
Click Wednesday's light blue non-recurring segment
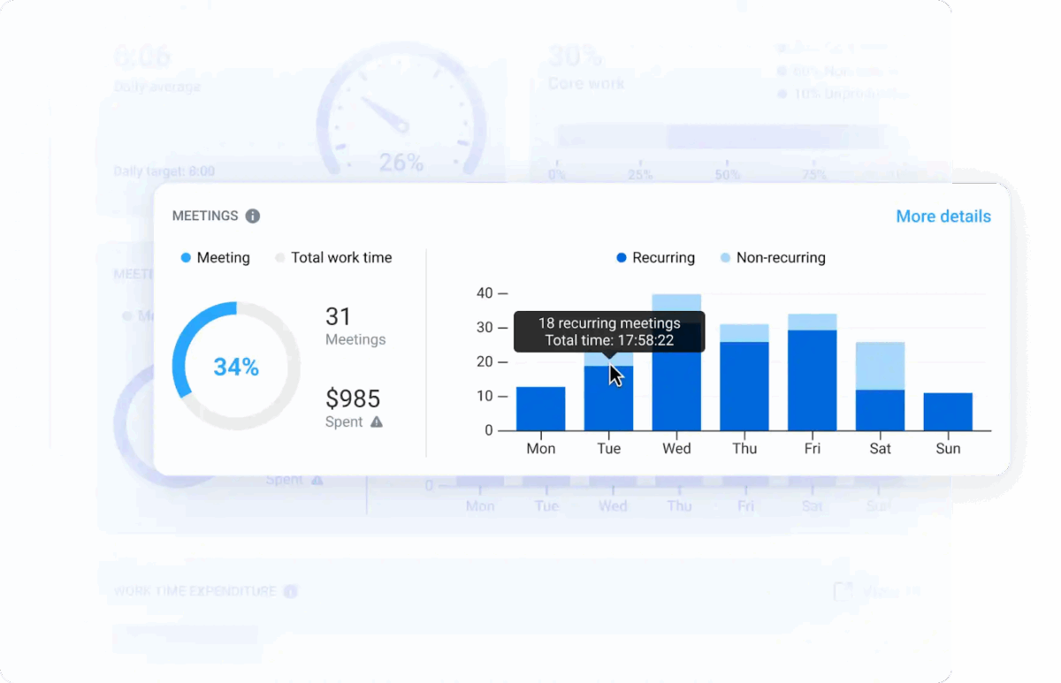676,302
